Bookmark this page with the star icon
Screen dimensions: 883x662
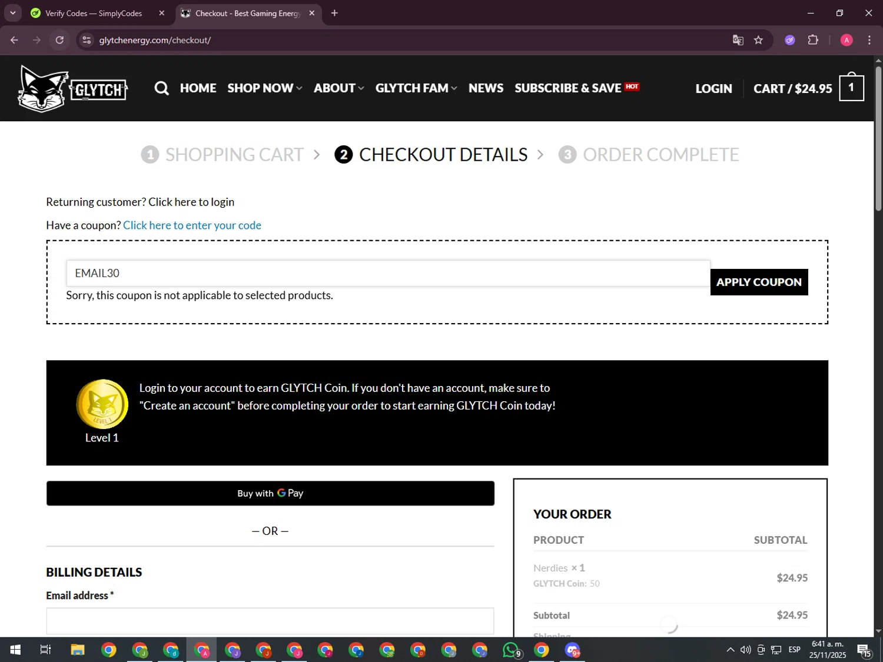point(758,40)
